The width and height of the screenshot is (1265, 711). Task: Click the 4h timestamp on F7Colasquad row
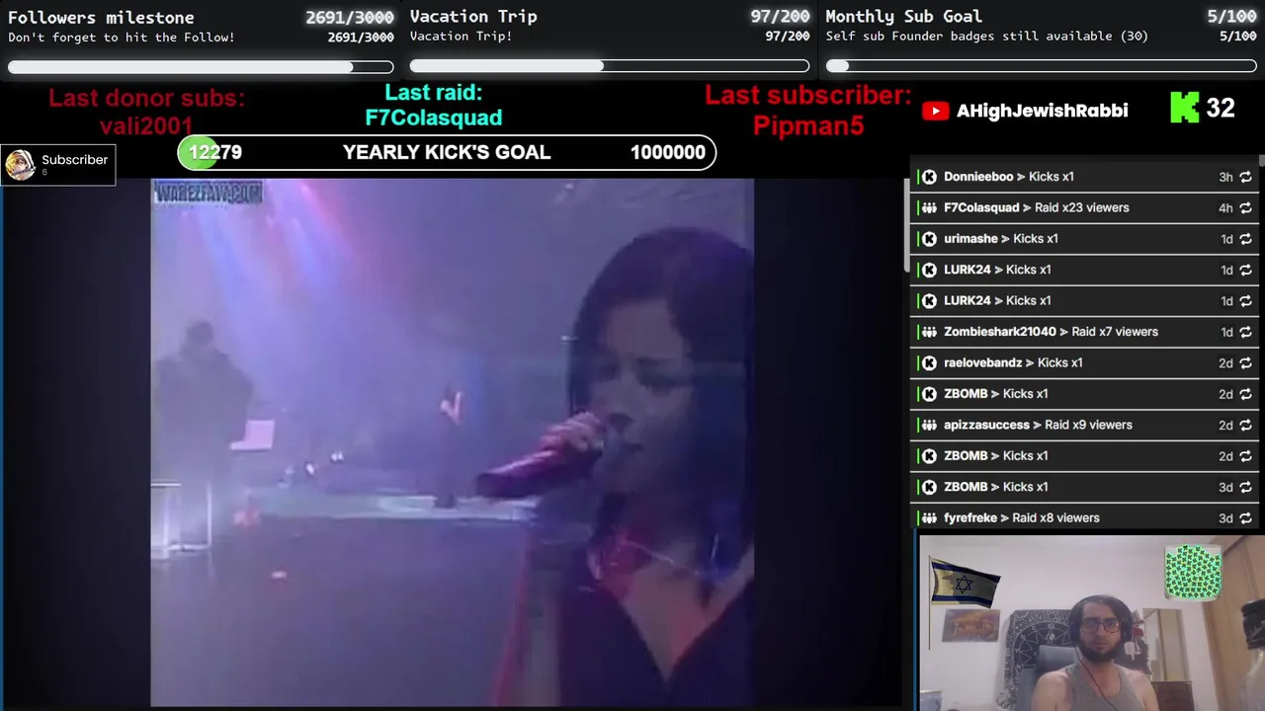[1225, 207]
